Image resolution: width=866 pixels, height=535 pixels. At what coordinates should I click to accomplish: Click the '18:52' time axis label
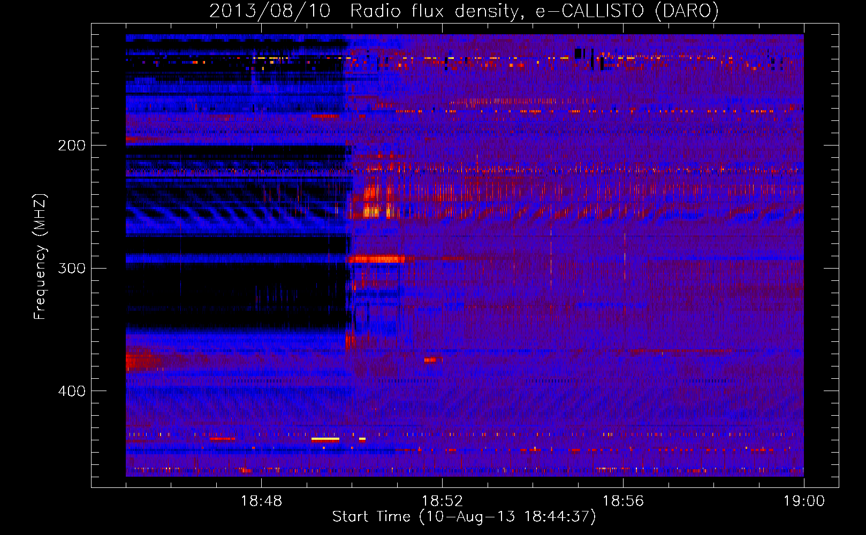tap(442, 501)
